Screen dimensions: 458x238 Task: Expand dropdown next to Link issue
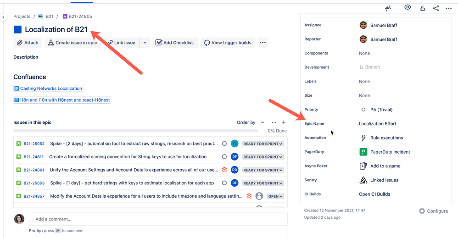click(145, 43)
